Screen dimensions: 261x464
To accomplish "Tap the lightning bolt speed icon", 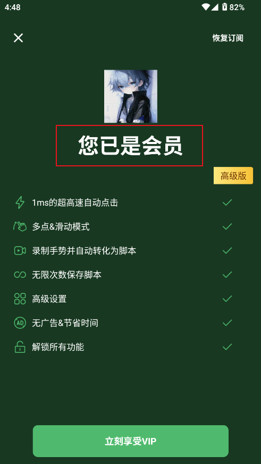I will 20,203.
